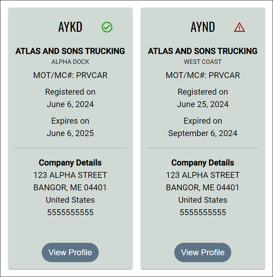This screenshot has height=277, width=273.
Task: Click the green checkmark status icon on AYKD
Action: (x=107, y=27)
